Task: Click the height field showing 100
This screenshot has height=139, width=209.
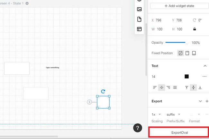Action: 179,29
